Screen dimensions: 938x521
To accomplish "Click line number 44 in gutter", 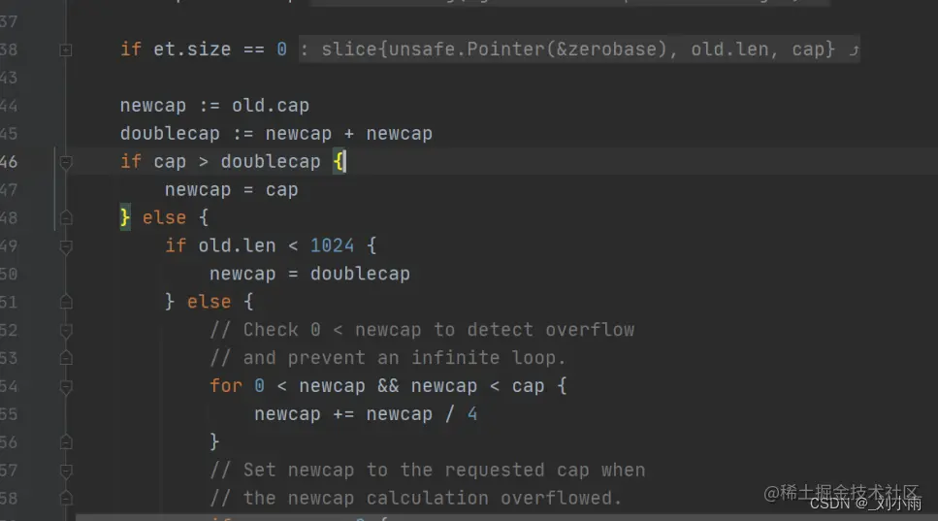I will coord(9,106).
